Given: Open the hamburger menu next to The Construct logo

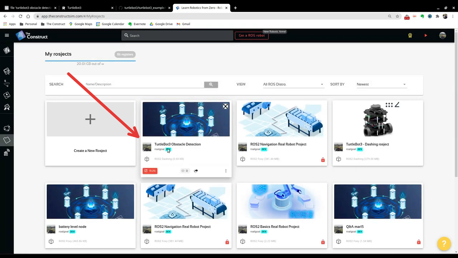Looking at the screenshot, I should 7,35.
